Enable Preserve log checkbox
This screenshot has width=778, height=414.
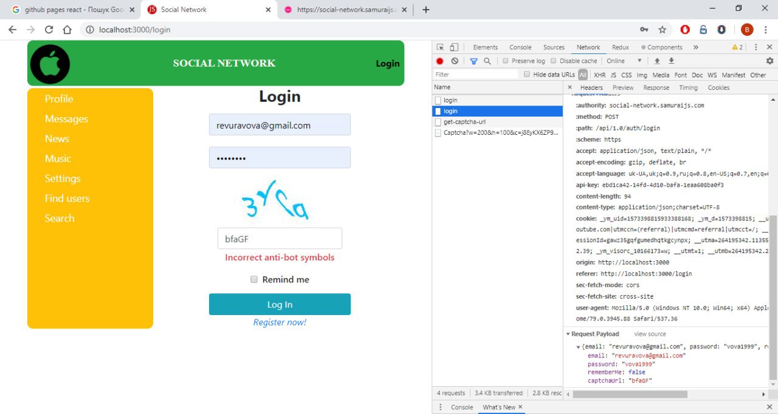(505, 61)
